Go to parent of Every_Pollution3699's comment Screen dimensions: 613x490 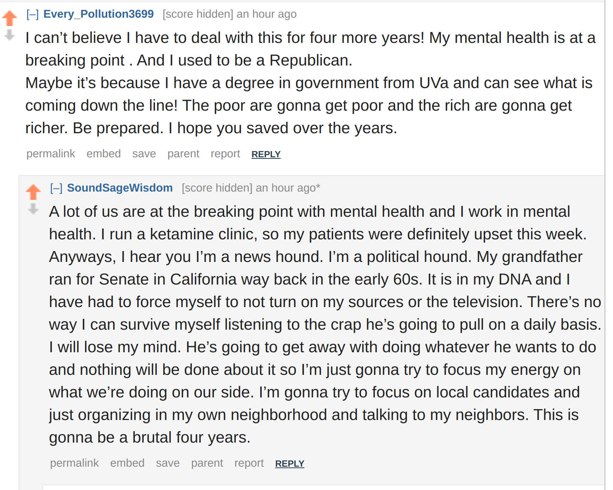184,154
